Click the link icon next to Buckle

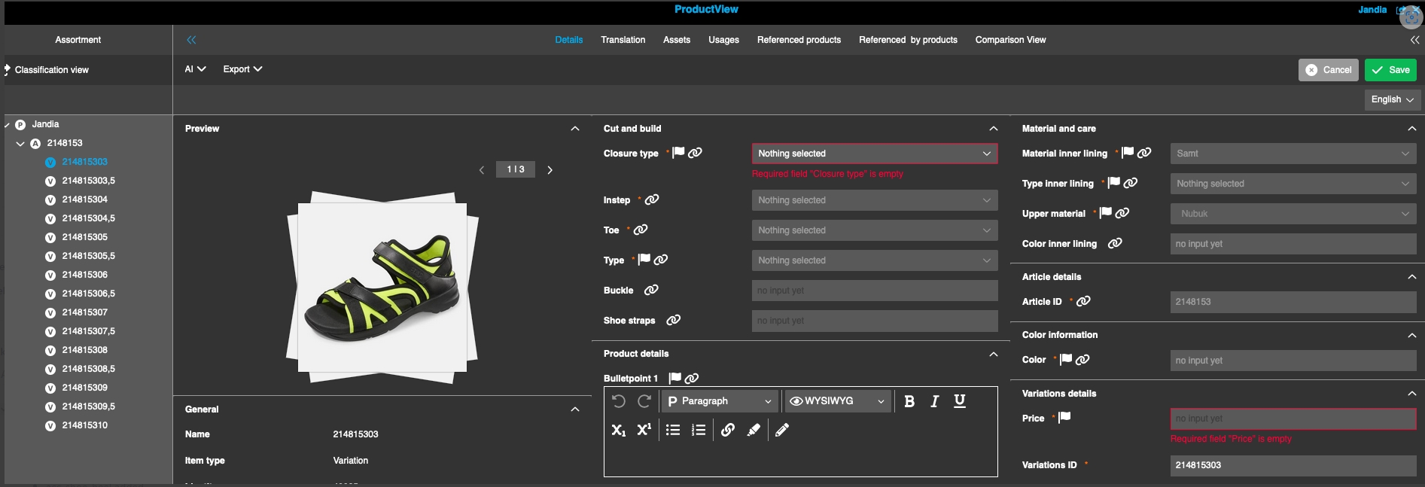pyautogui.click(x=651, y=290)
